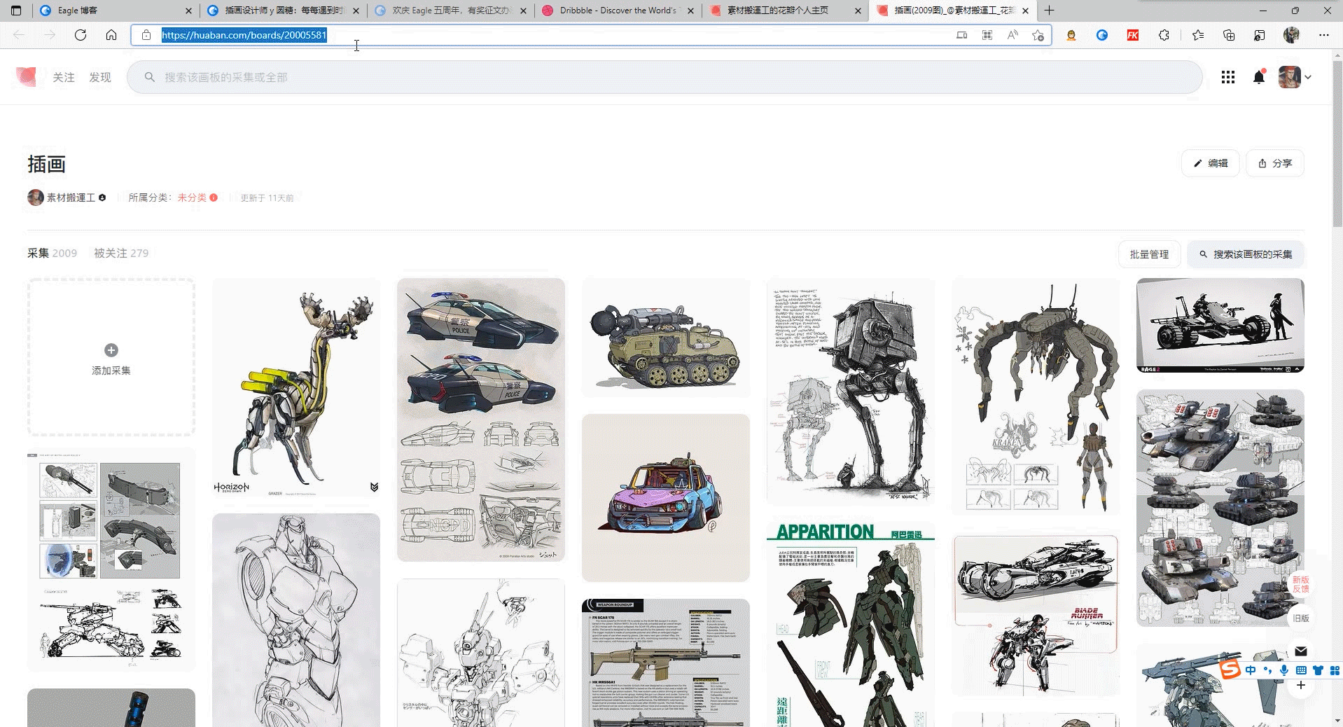This screenshot has width=1343, height=727.
Task: Toggle Sogou Chinese/English input mode
Action: (1251, 671)
